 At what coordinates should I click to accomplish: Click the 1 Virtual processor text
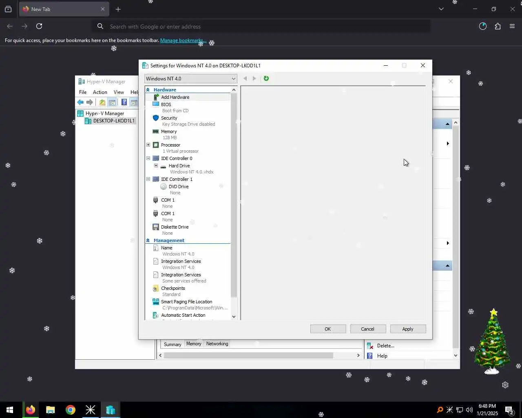click(181, 151)
